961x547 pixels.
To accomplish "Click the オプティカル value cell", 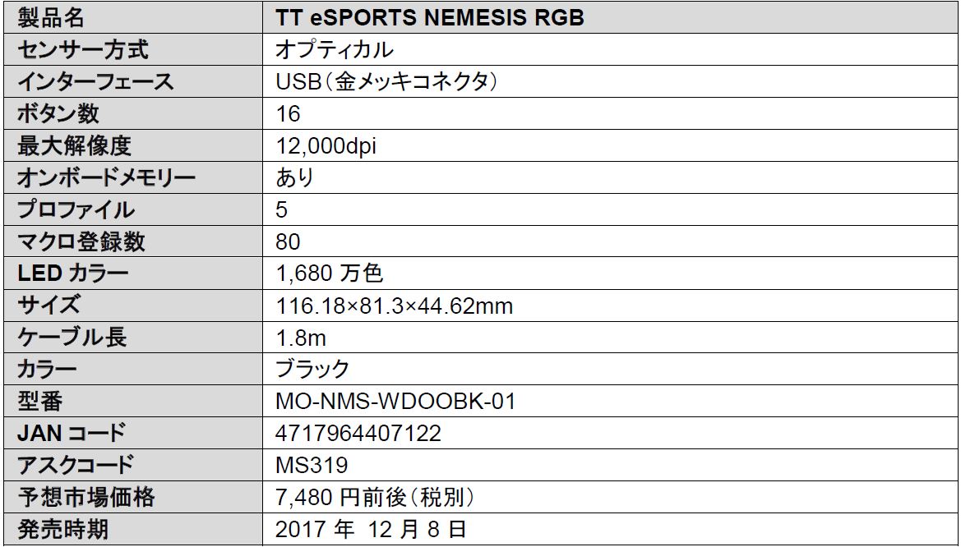I will 335,49.
